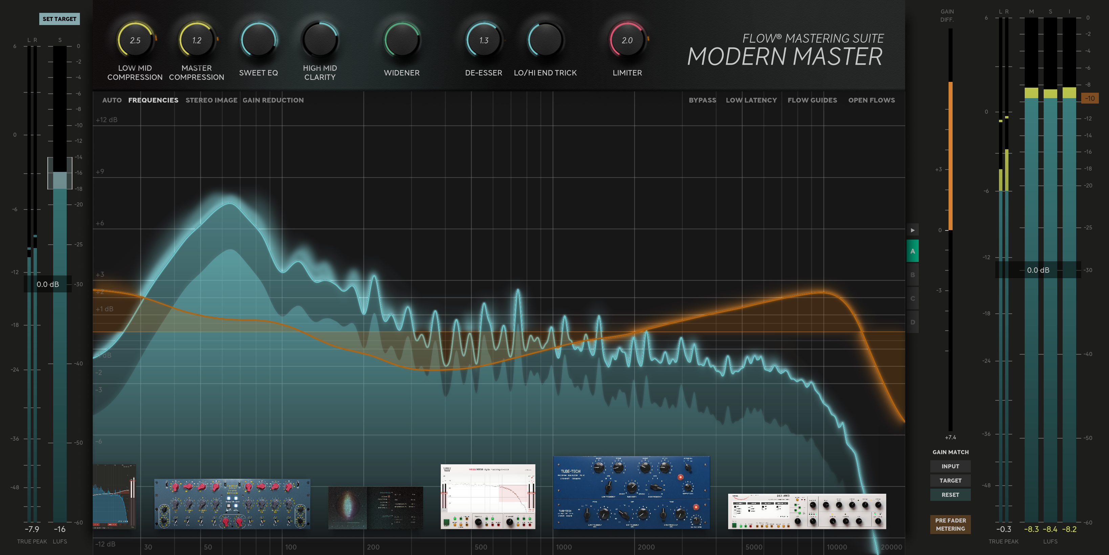Switch to the Frequencies view tab
The width and height of the screenshot is (1109, 555).
tap(153, 100)
